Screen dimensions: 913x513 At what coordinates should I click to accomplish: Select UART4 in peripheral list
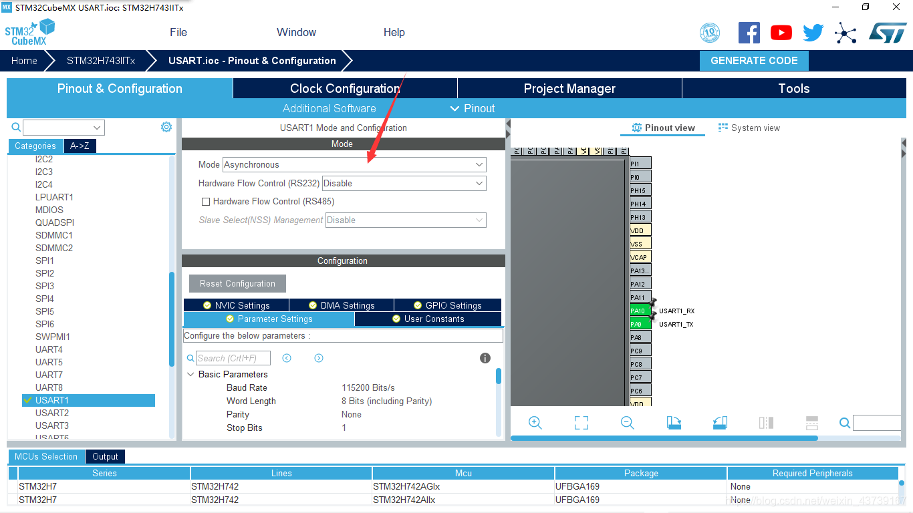tap(49, 349)
